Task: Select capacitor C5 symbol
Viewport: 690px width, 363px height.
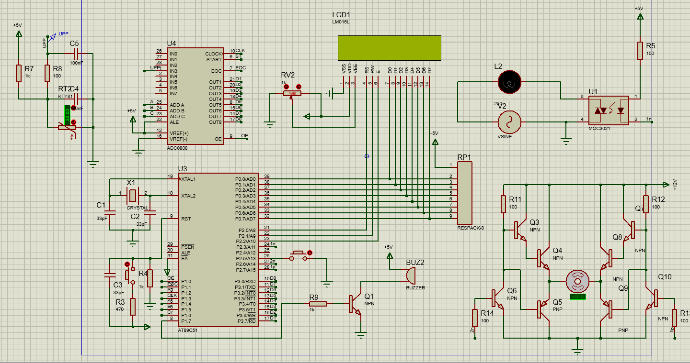Action: point(75,54)
